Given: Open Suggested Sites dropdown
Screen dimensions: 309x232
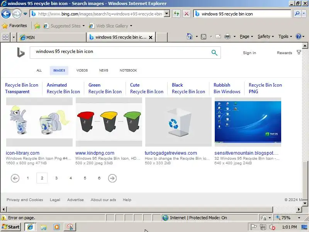Looking at the screenshot, I should coord(64,26).
